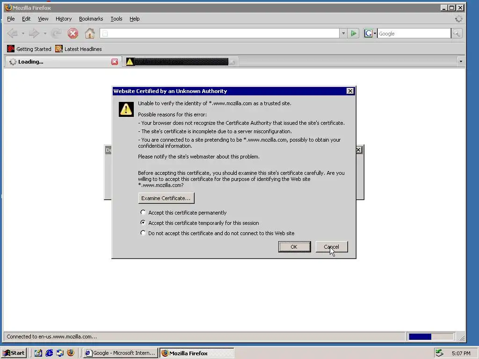Click the Forward navigation arrow
The image size is (479, 359).
click(34, 33)
